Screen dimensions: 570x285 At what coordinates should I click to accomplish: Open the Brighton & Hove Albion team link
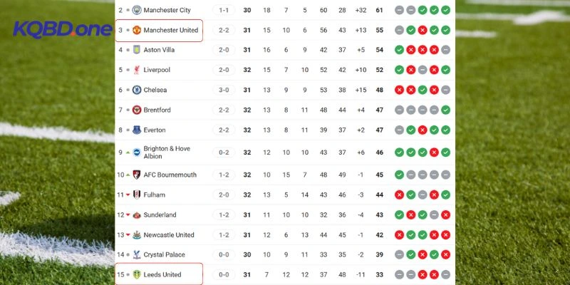pos(167,152)
